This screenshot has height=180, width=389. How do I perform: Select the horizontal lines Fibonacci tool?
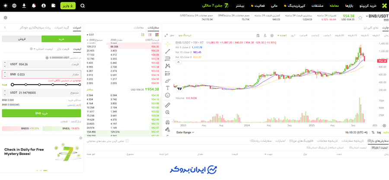coord(168,59)
